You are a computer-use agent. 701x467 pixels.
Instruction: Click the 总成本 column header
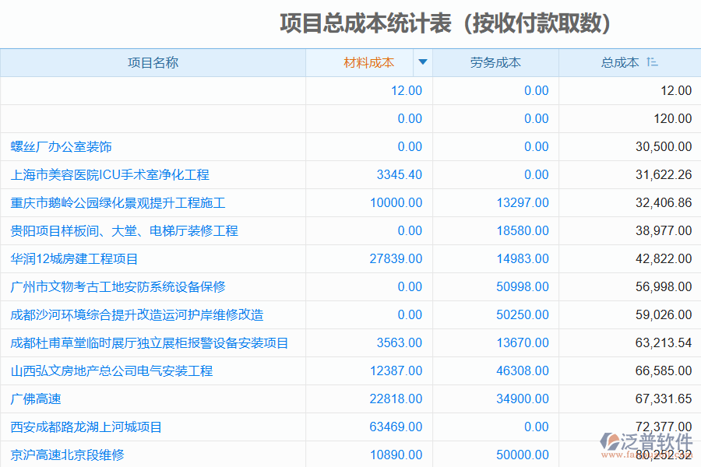pyautogui.click(x=621, y=63)
